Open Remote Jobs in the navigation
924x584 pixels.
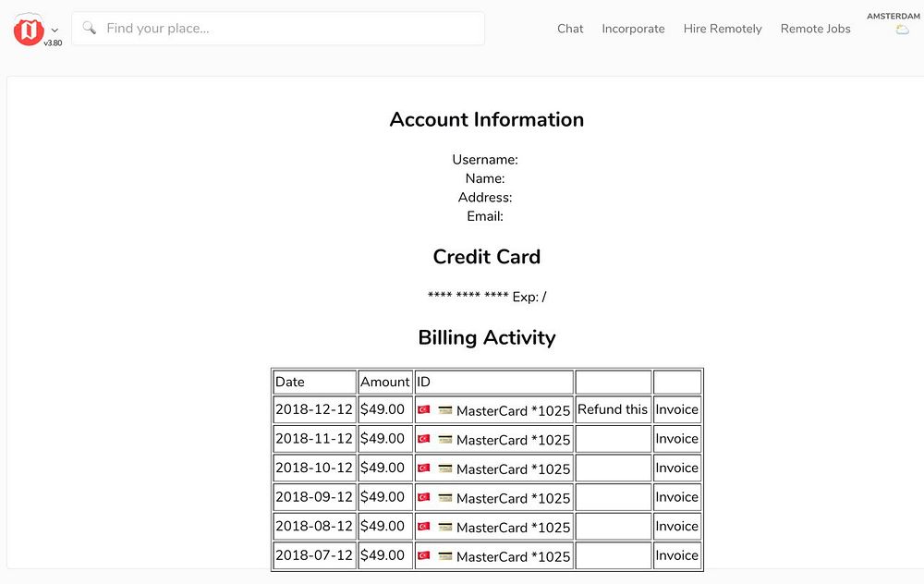(x=815, y=29)
